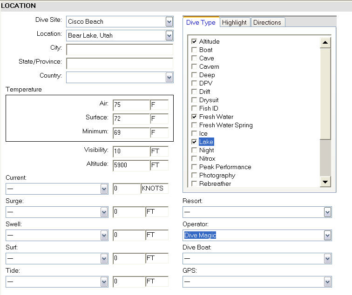Expand the Operator dropdown
The image size is (352, 295).
[x=328, y=236]
